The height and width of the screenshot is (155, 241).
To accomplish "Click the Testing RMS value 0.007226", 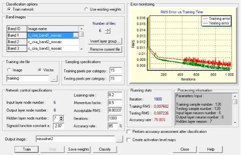I will click(x=161, y=113).
